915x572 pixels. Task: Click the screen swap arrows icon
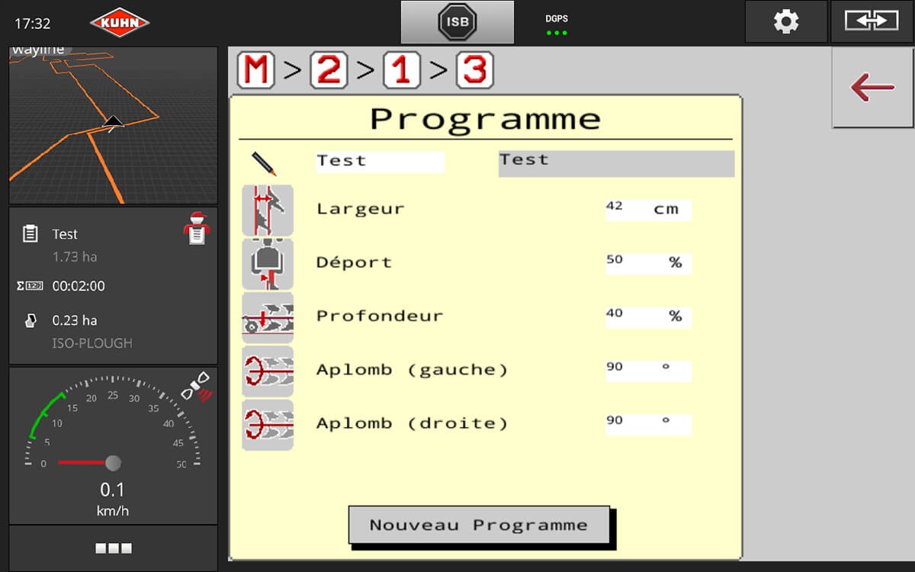[872, 21]
